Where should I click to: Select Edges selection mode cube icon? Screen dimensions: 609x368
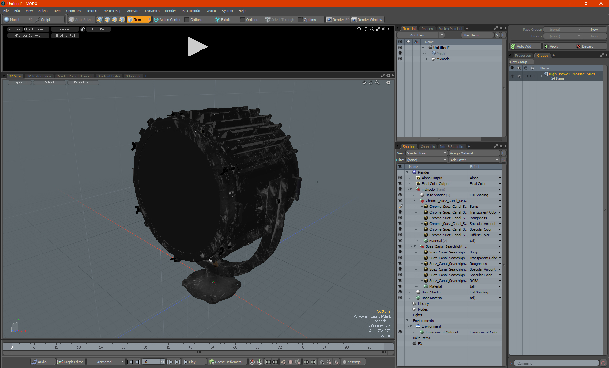(x=107, y=20)
